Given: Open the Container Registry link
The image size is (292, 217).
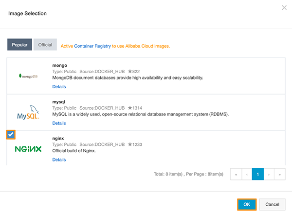Looking at the screenshot, I should pos(92,46).
